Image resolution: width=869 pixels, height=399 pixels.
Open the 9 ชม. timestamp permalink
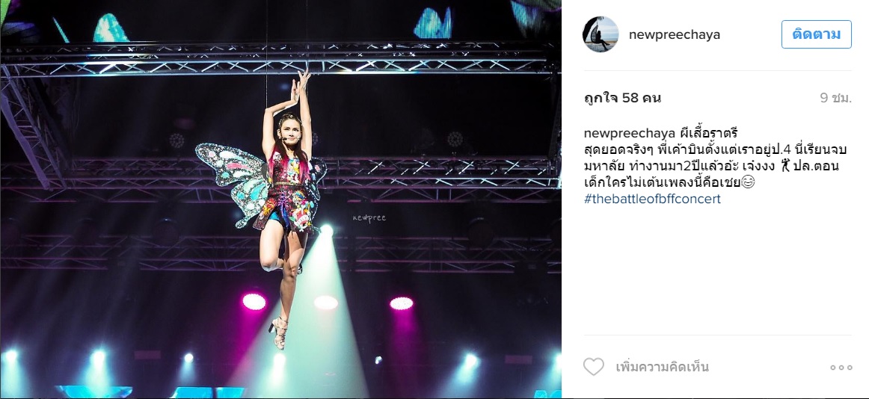(836, 99)
